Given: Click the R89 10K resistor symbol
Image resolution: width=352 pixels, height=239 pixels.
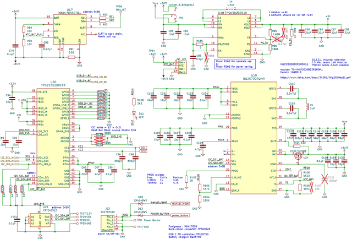Looking at the screenshot, I should (x=24, y=29).
